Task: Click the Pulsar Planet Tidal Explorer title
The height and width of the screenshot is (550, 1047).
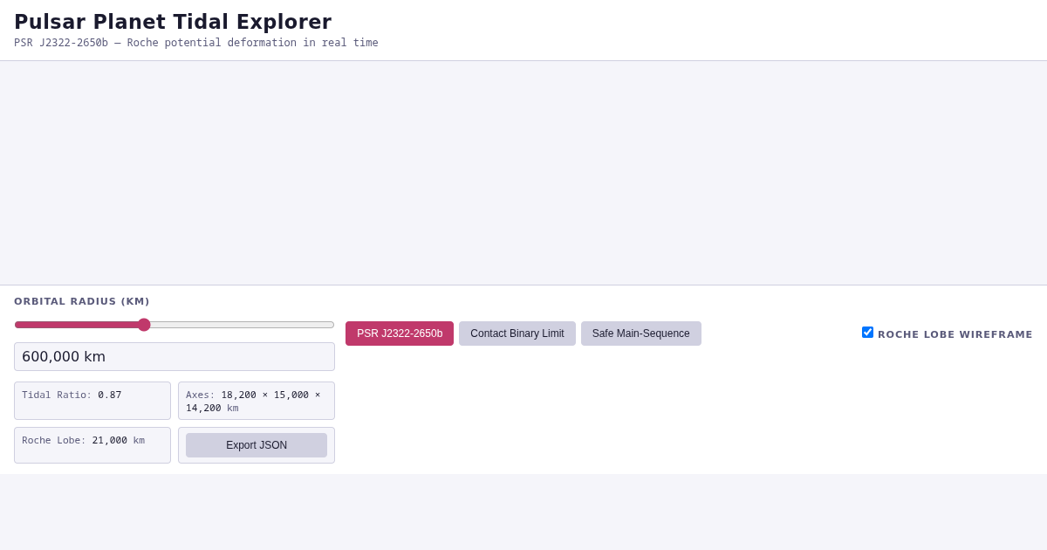Action: 173,22
